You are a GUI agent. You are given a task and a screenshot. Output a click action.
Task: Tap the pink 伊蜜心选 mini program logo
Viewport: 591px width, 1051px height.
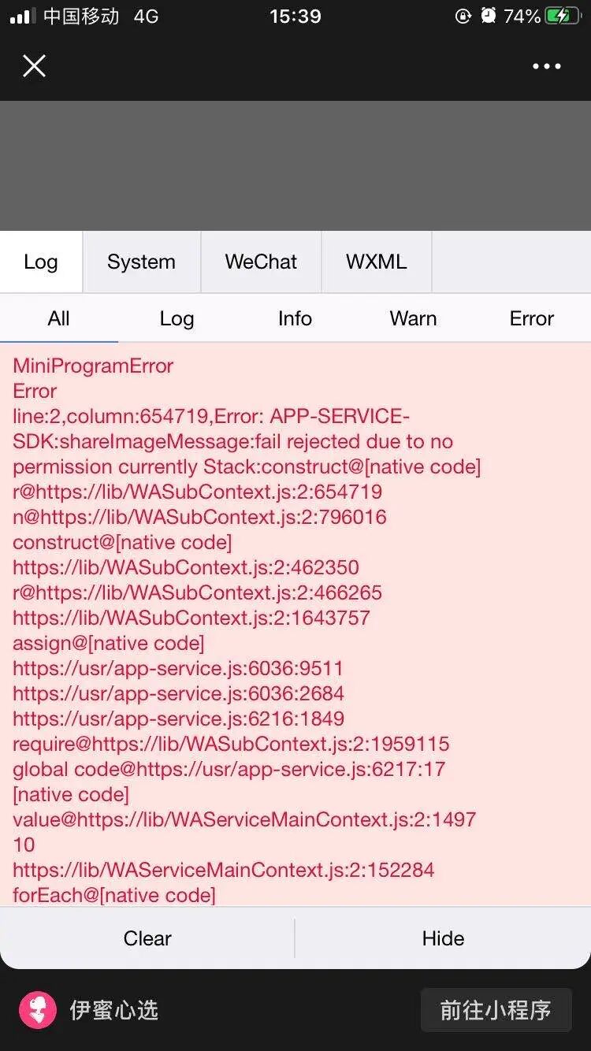tap(38, 1010)
